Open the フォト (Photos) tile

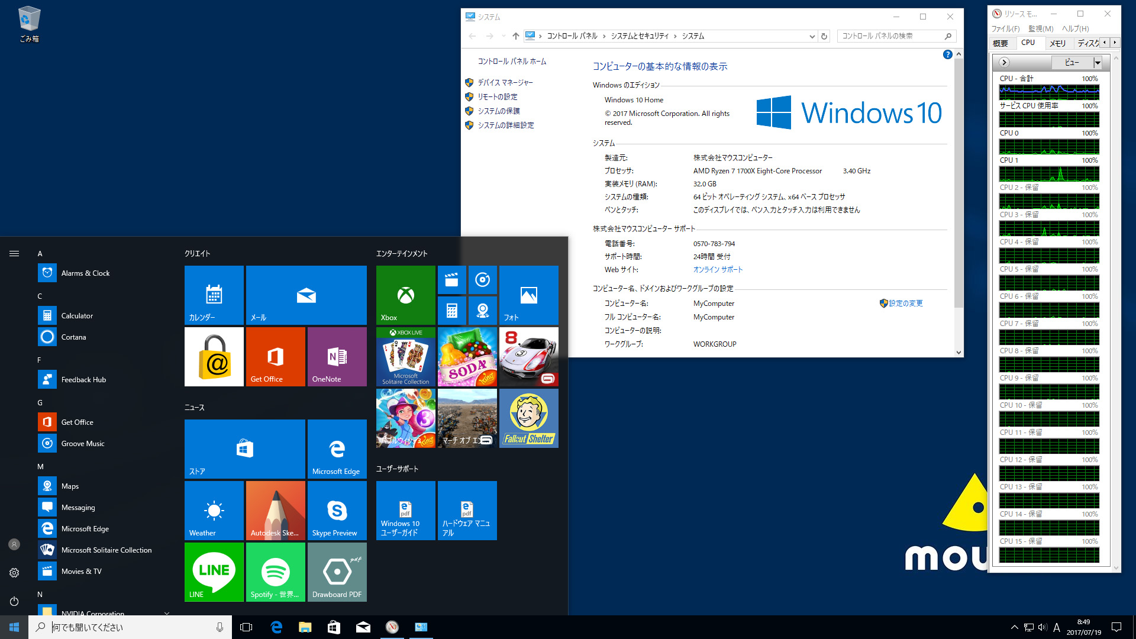tap(528, 295)
